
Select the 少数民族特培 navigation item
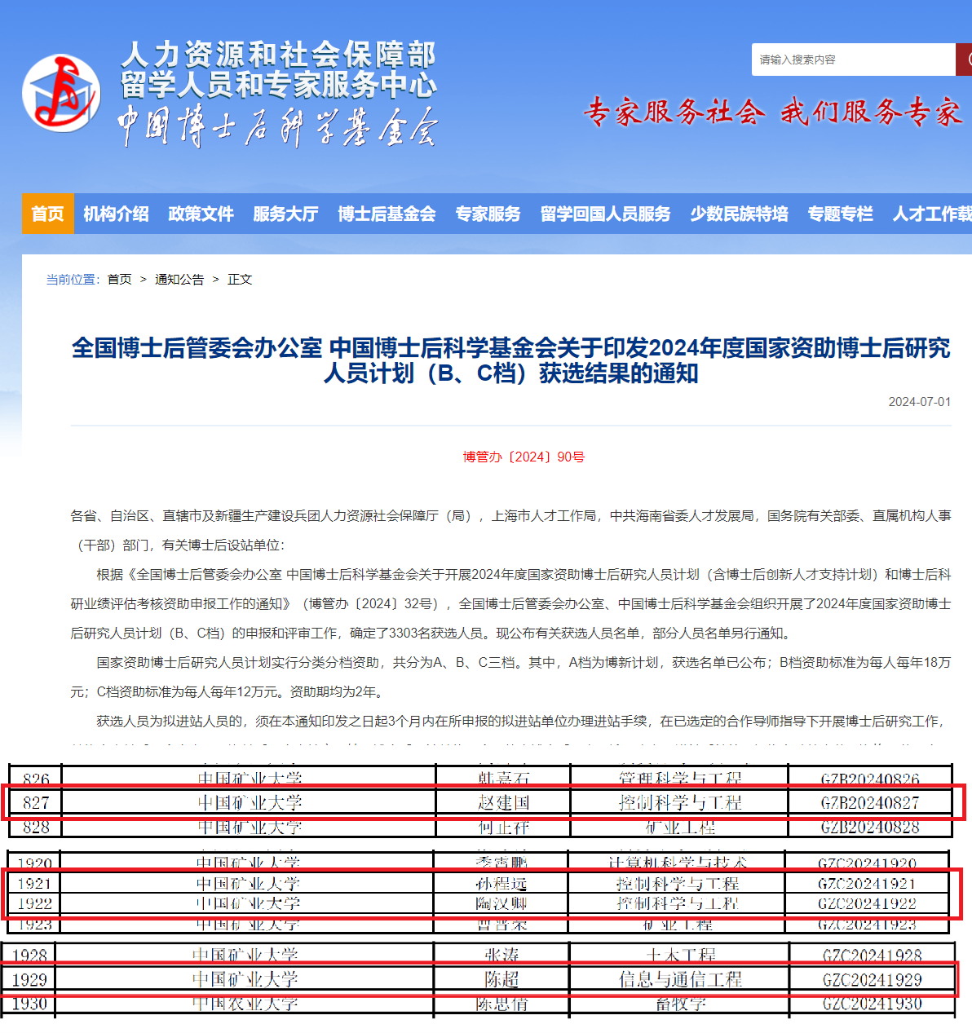coord(739,214)
